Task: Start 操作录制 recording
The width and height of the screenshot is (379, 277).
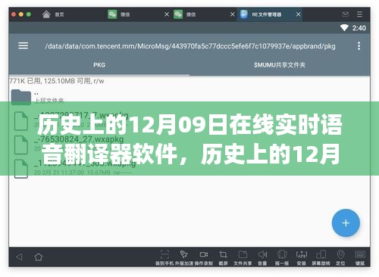Action: pos(204,257)
